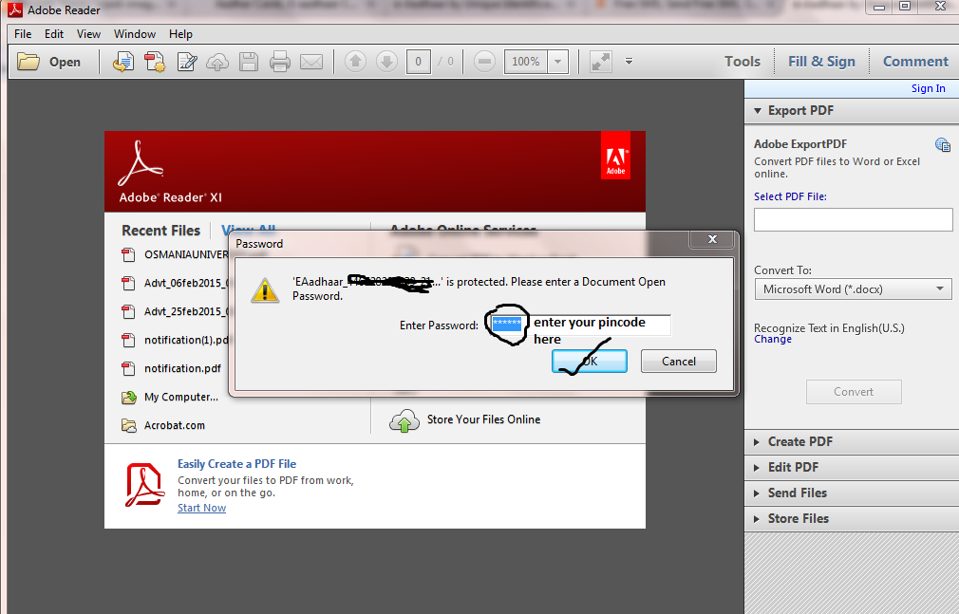Click OK in Password dialog
The image size is (959, 614).
pyautogui.click(x=590, y=362)
